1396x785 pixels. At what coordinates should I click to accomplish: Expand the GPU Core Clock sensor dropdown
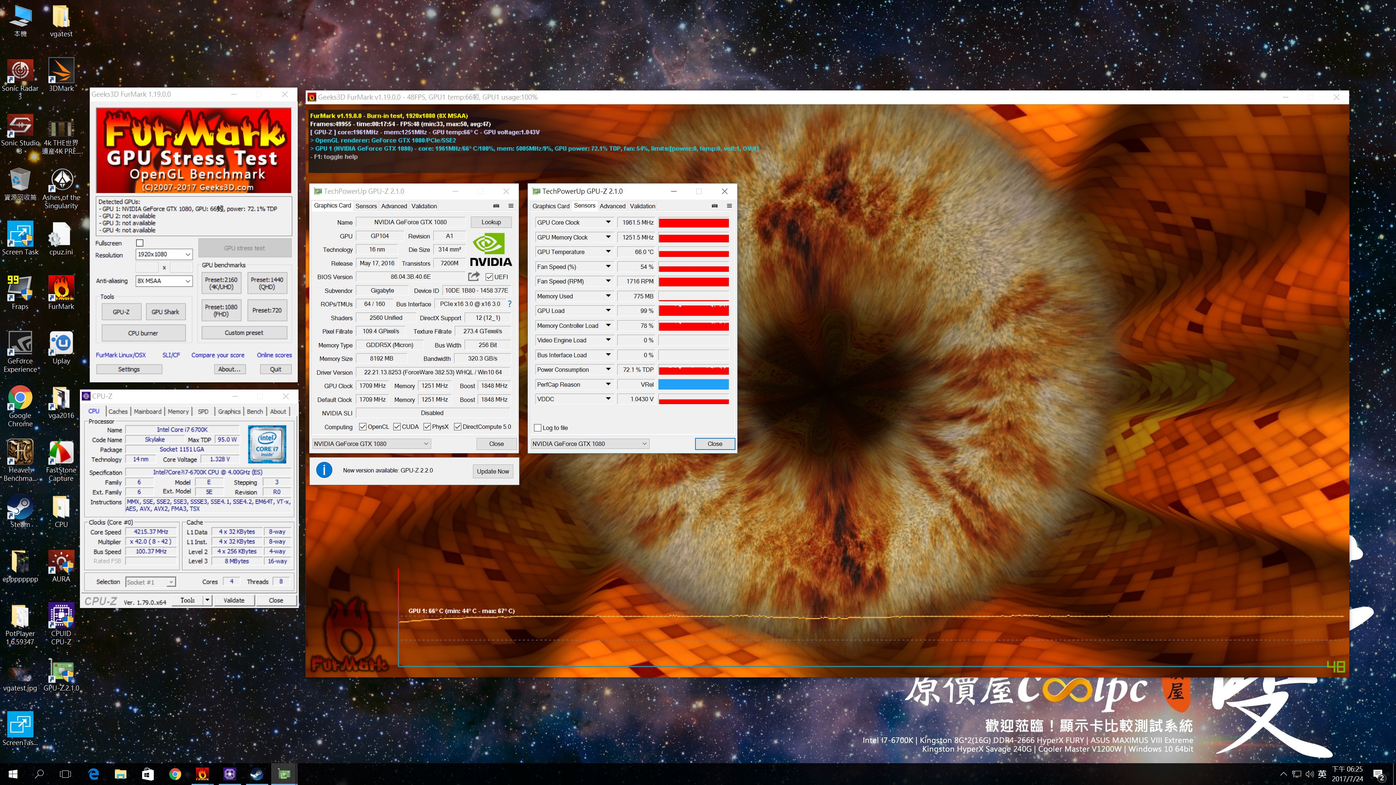tap(608, 222)
